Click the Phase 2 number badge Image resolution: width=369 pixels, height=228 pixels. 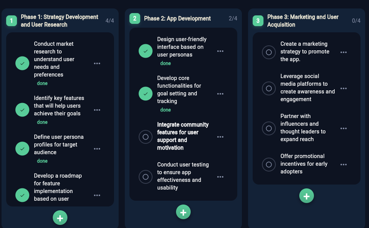134,18
